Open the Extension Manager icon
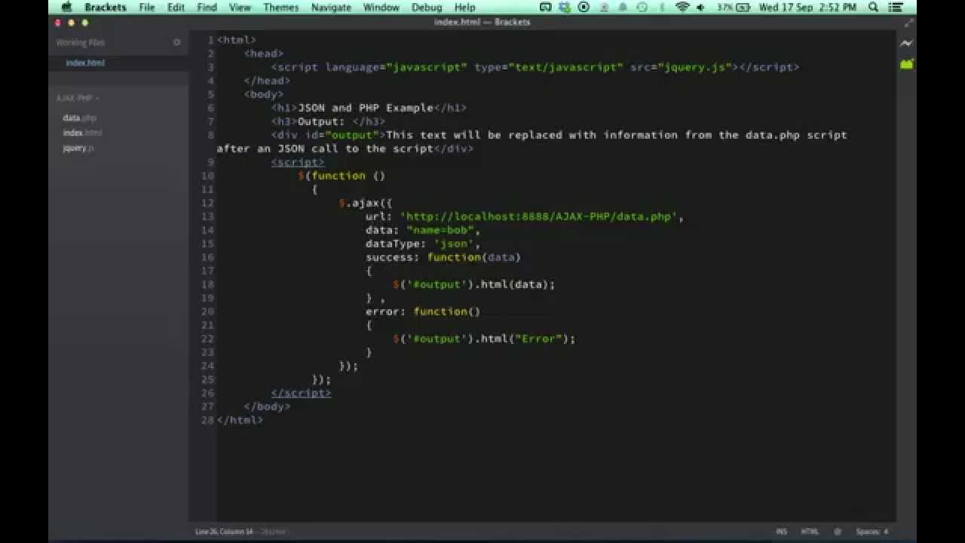The image size is (965, 543). coord(906,64)
